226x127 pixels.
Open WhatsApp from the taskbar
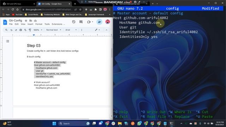pyautogui.click(x=139, y=123)
